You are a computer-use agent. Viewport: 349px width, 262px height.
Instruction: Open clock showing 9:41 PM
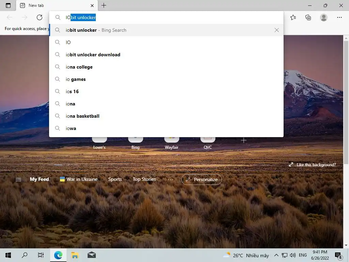tap(320, 255)
